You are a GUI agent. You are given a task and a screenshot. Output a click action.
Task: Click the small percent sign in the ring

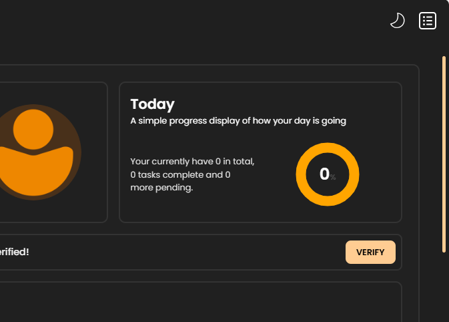coord(333,177)
